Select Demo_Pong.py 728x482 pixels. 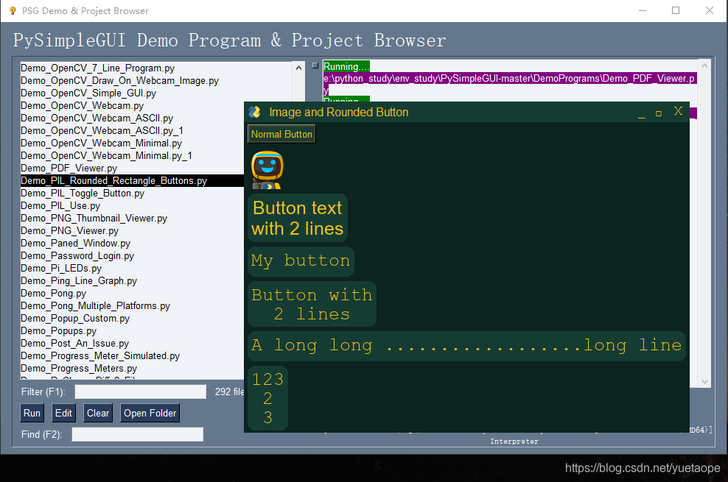(x=53, y=294)
